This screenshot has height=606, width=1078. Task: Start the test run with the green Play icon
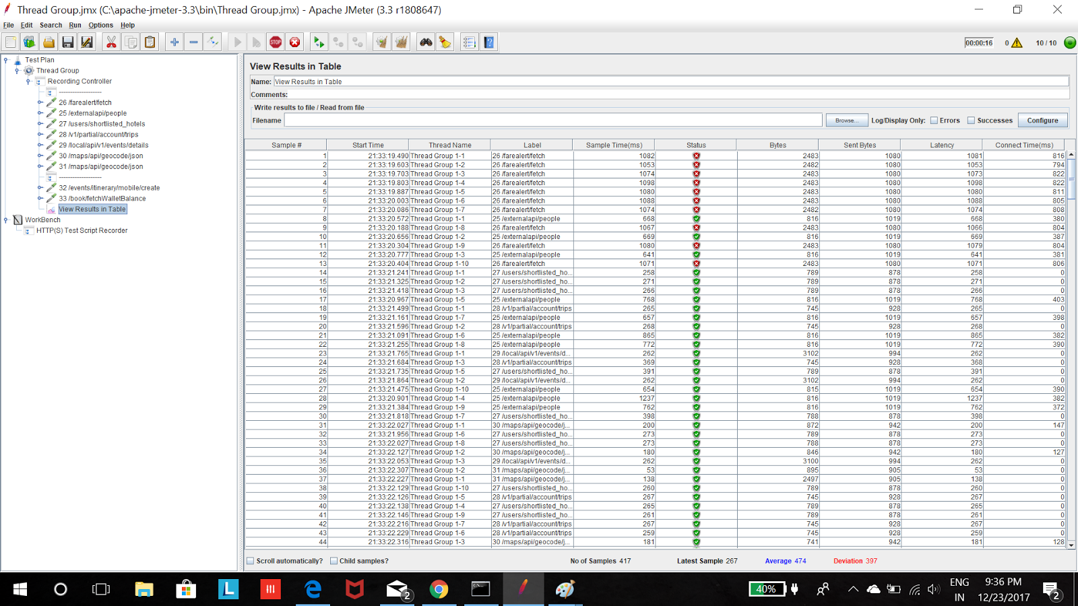coord(237,42)
